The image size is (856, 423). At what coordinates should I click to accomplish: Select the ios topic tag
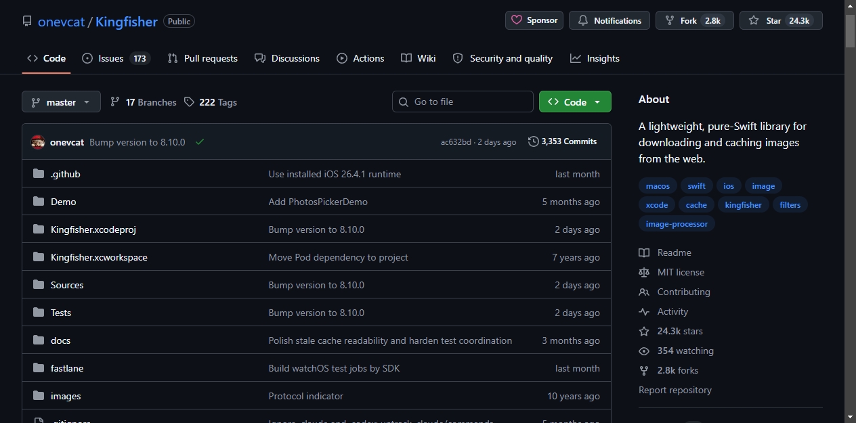729,186
